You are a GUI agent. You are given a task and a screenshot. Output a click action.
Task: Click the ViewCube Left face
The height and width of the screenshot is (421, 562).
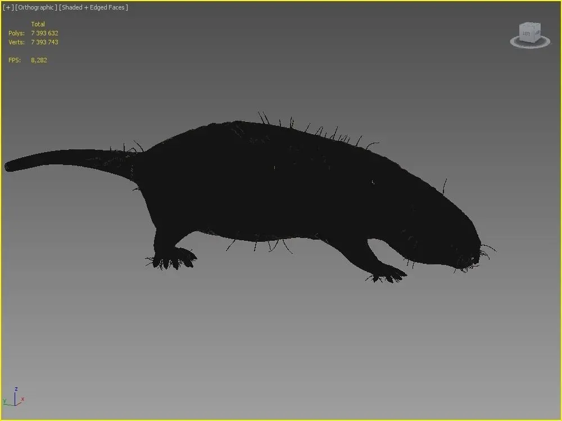[x=527, y=33]
